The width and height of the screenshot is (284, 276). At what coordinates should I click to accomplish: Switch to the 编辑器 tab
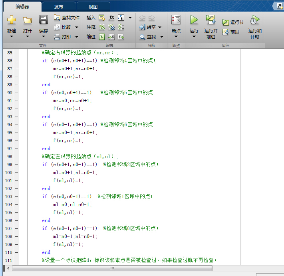(22, 7)
